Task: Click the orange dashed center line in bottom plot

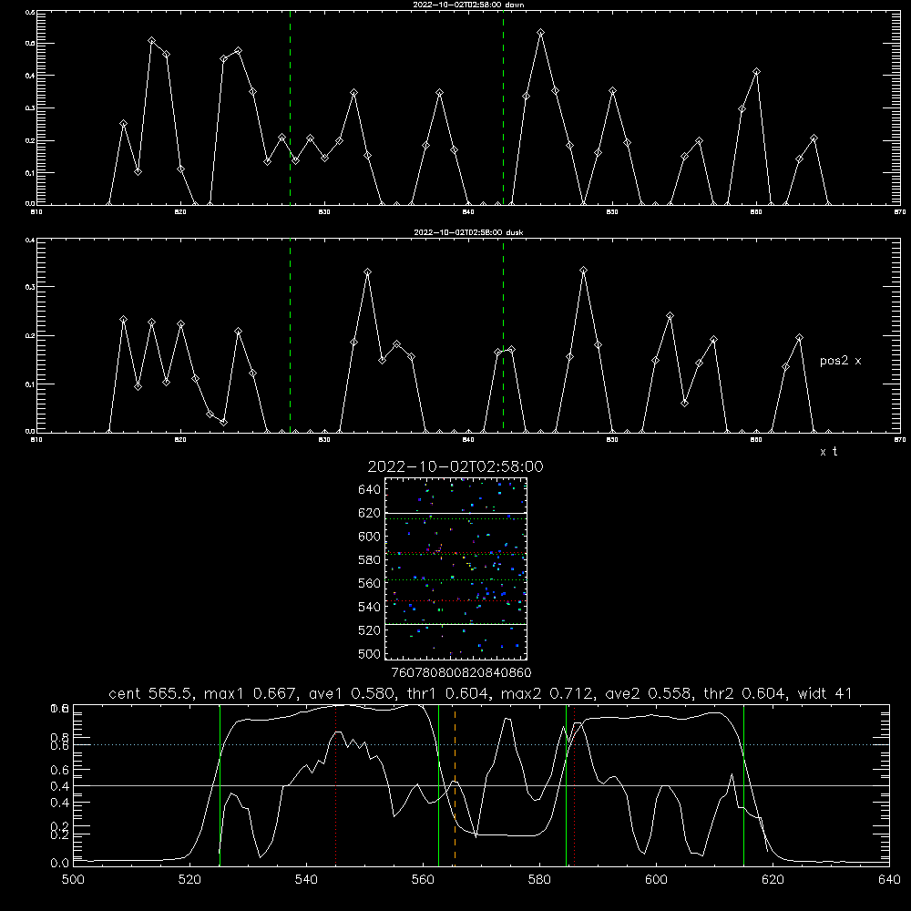Action: tap(455, 785)
